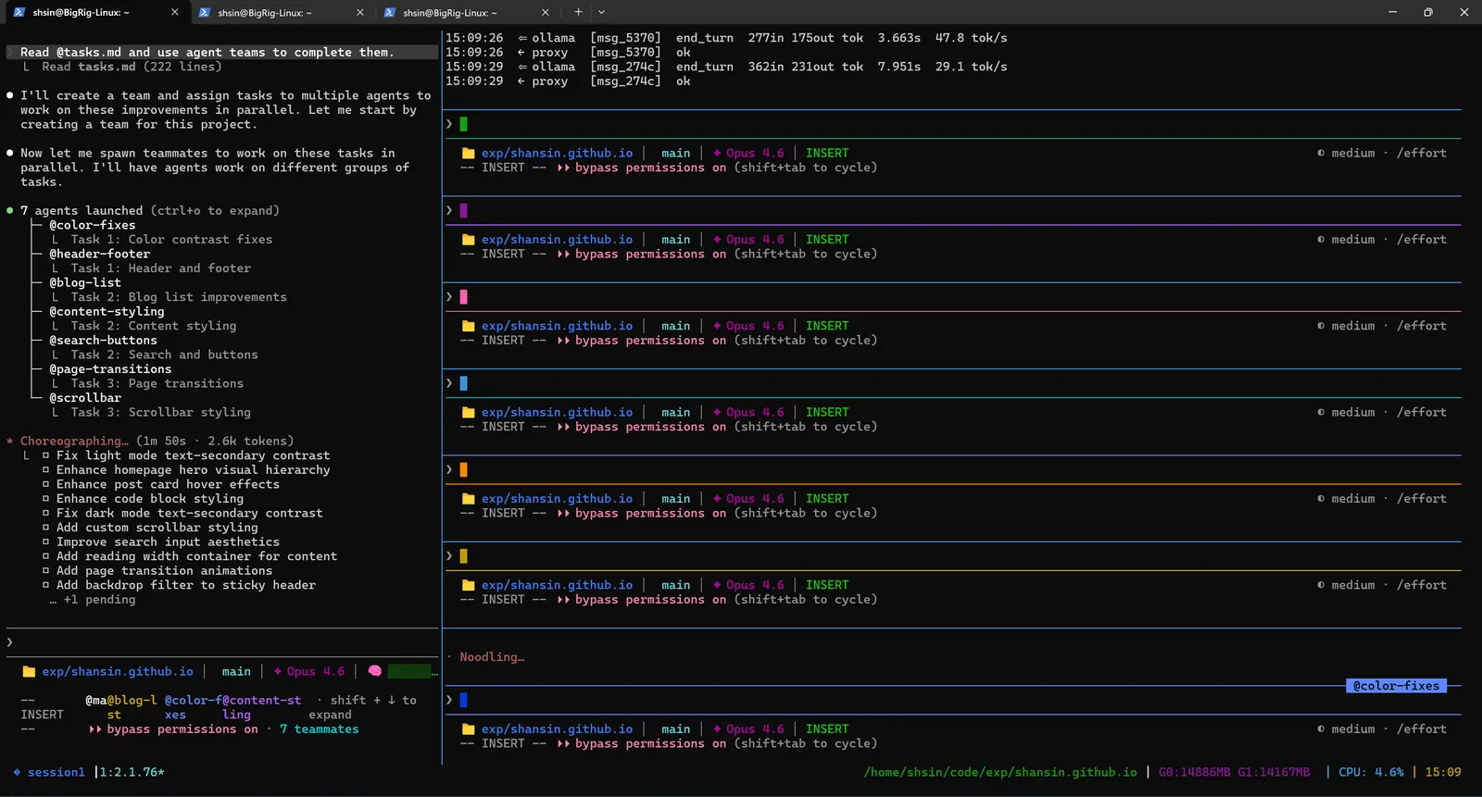Click the 'Noodling…' status text
This screenshot has height=797, width=1482.
click(492, 657)
